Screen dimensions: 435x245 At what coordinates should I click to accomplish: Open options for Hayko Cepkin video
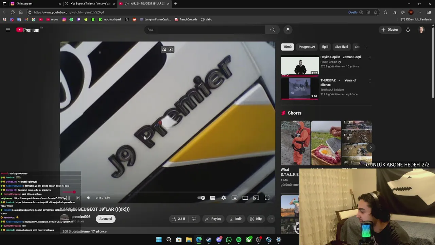tap(370, 58)
